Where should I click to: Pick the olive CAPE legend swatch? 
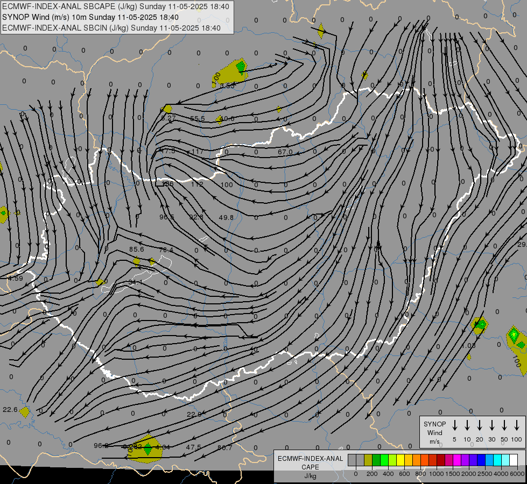click(368, 460)
